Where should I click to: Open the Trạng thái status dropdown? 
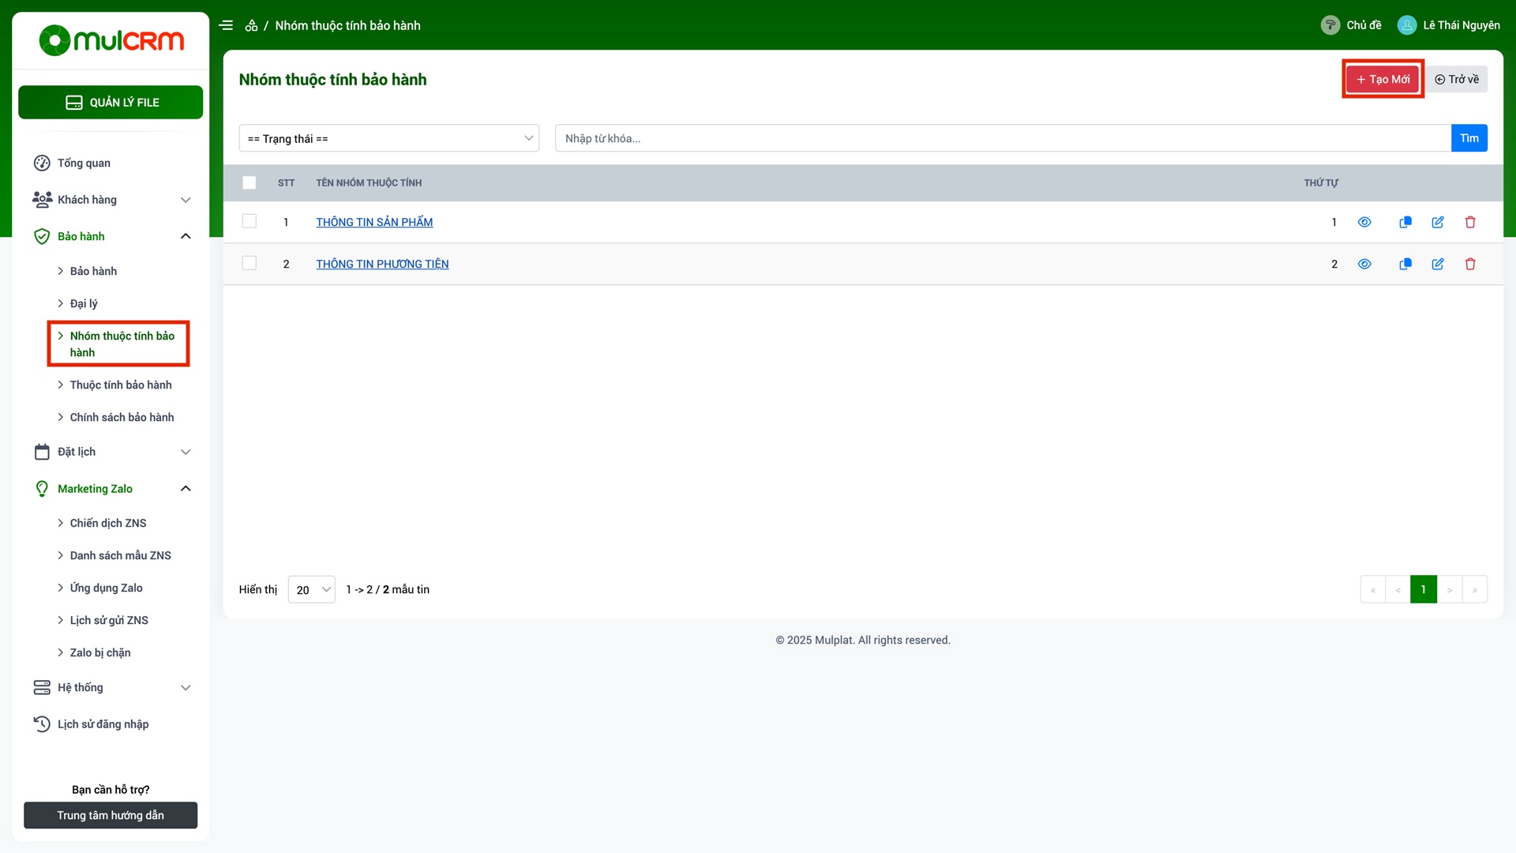(x=389, y=138)
